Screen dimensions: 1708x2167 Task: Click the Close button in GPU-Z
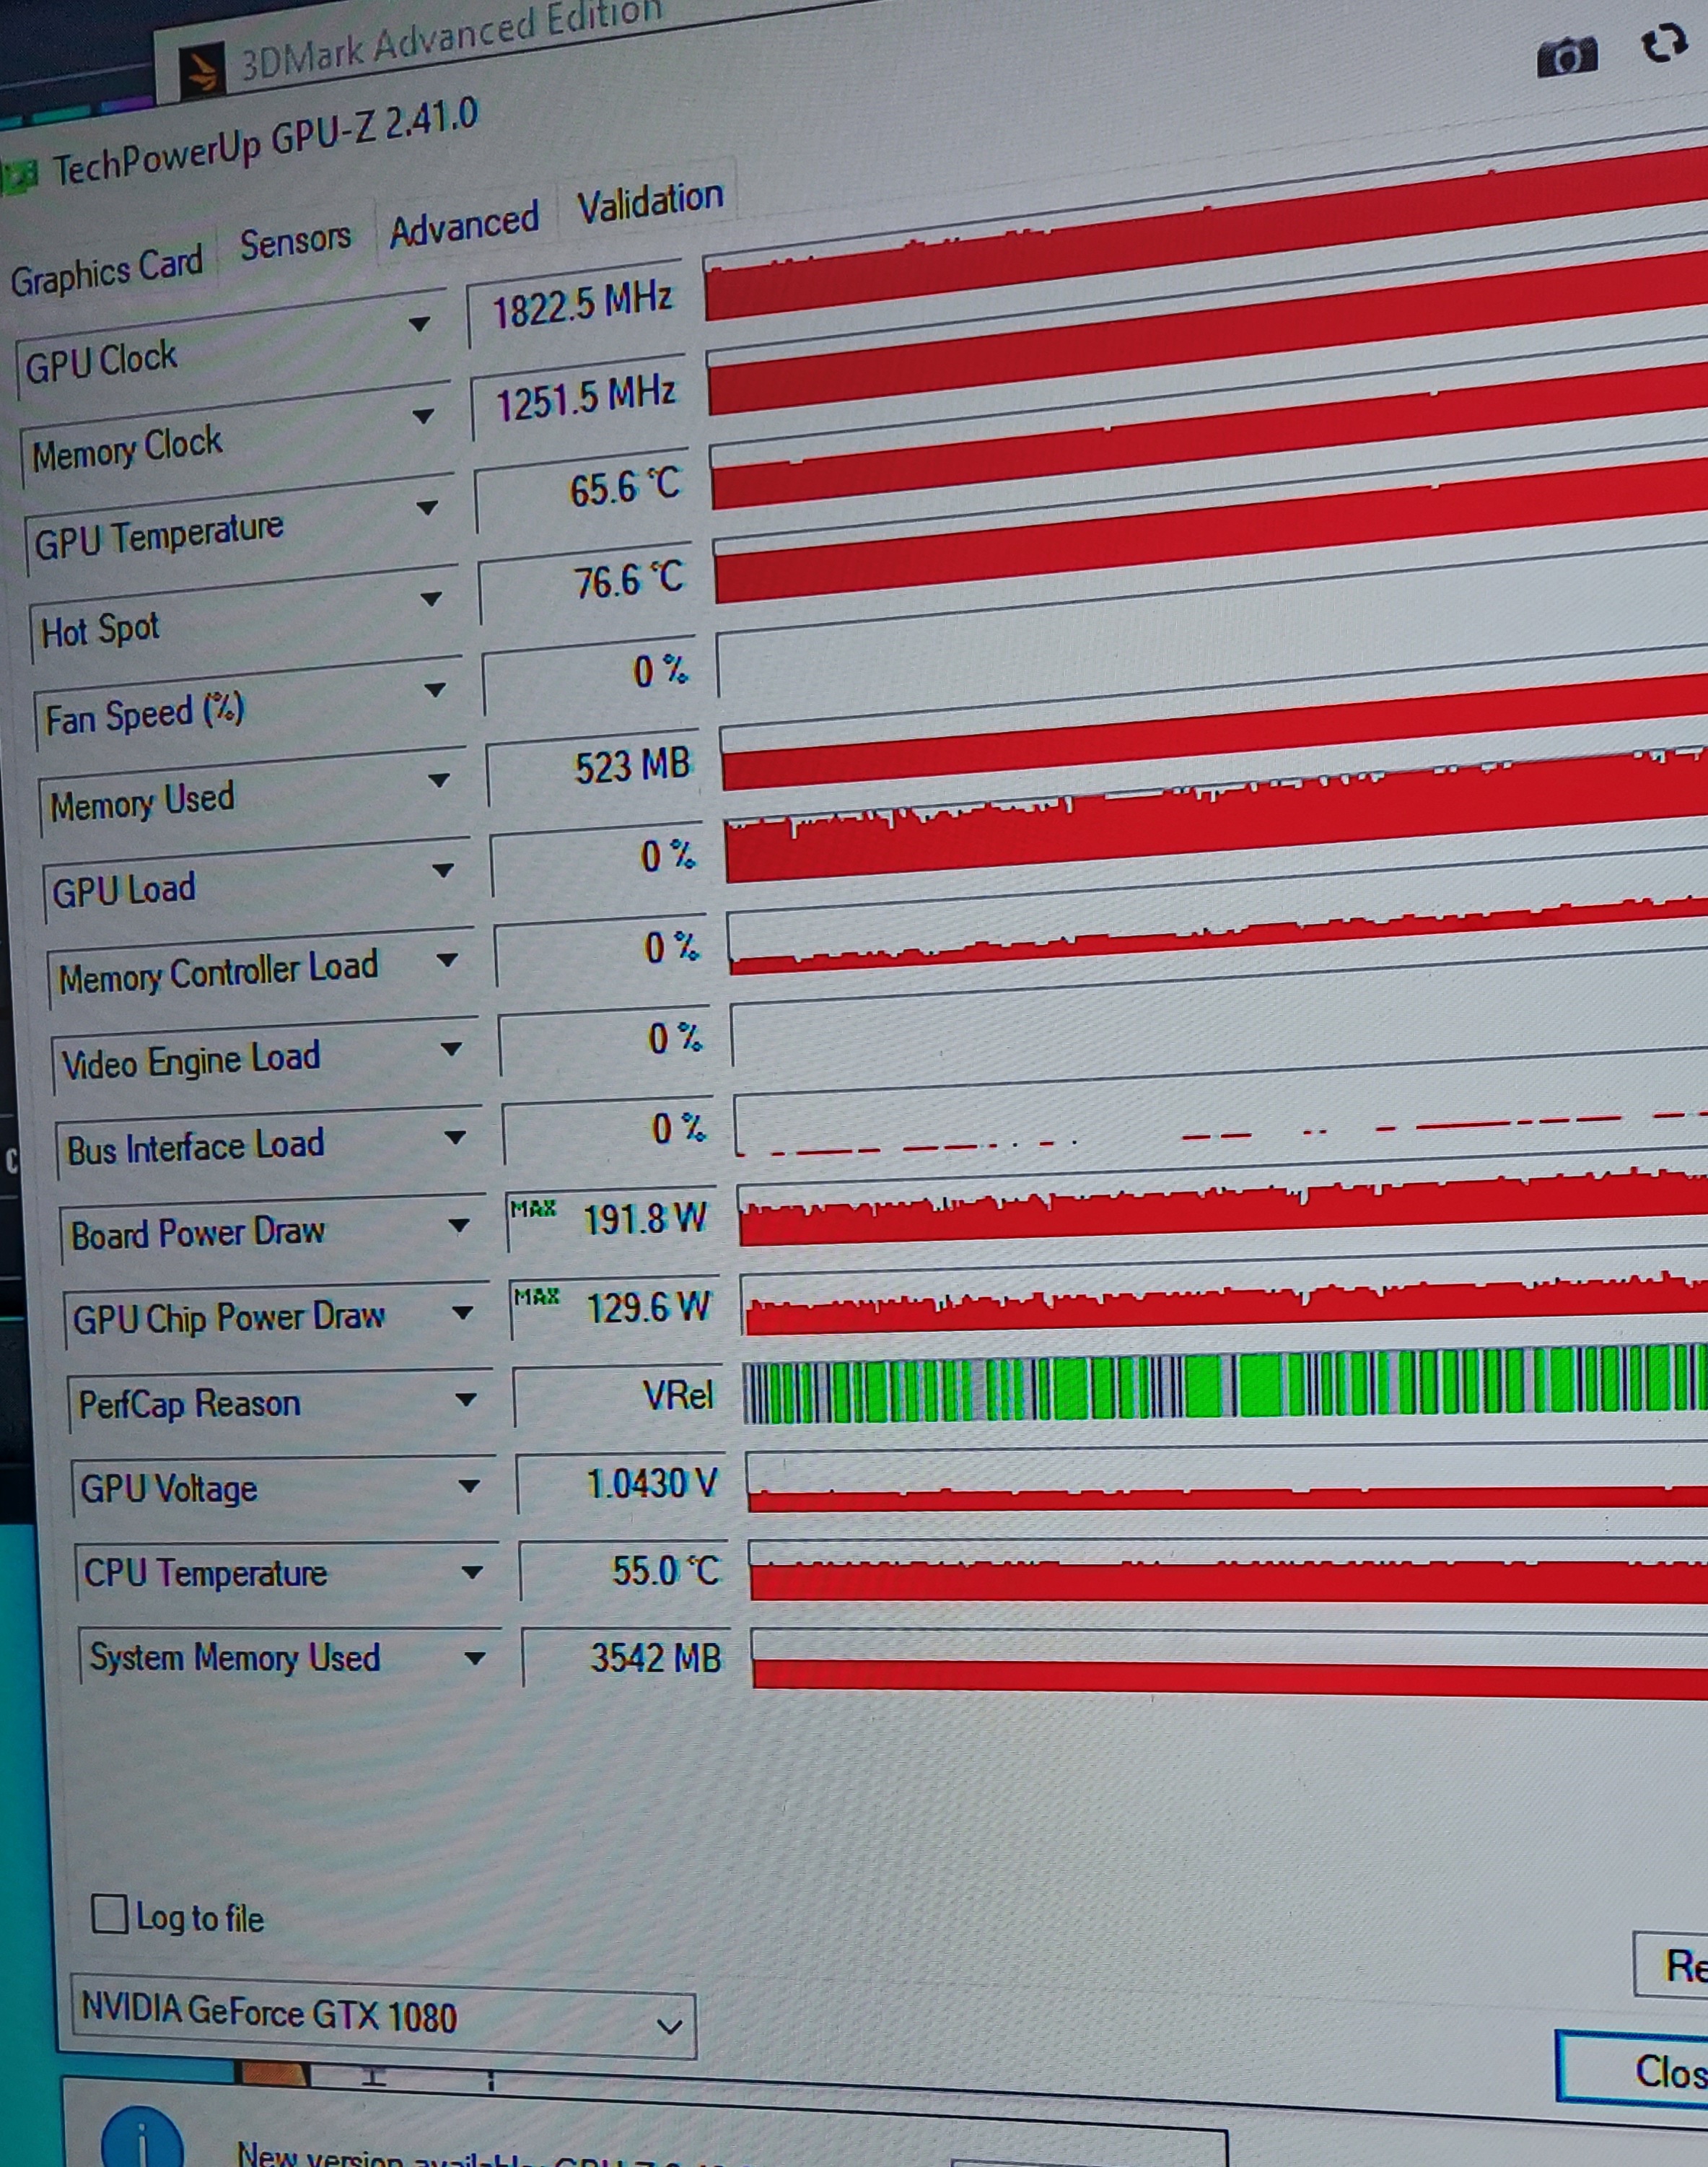click(1633, 2069)
